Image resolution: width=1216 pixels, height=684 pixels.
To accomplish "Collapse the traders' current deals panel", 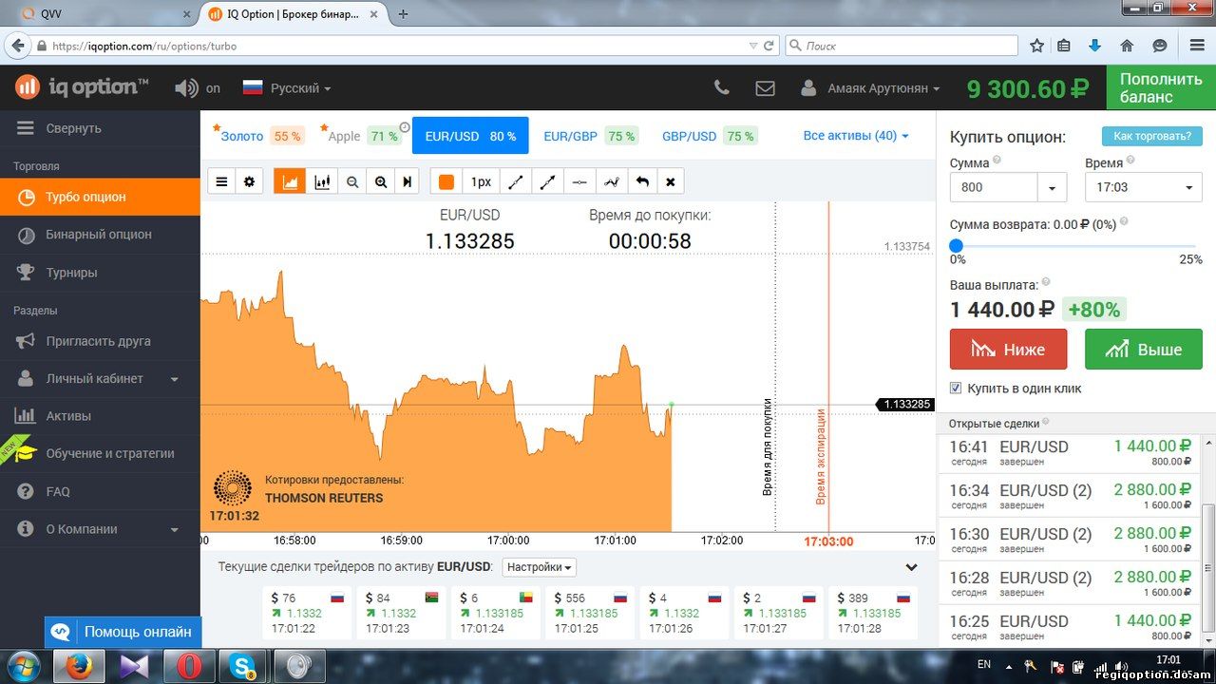I will click(912, 567).
